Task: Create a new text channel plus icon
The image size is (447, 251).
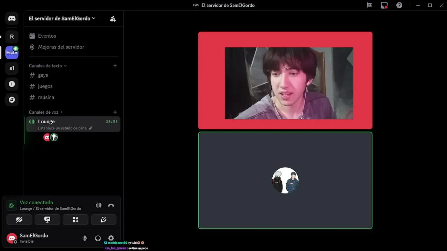Action: (115, 66)
